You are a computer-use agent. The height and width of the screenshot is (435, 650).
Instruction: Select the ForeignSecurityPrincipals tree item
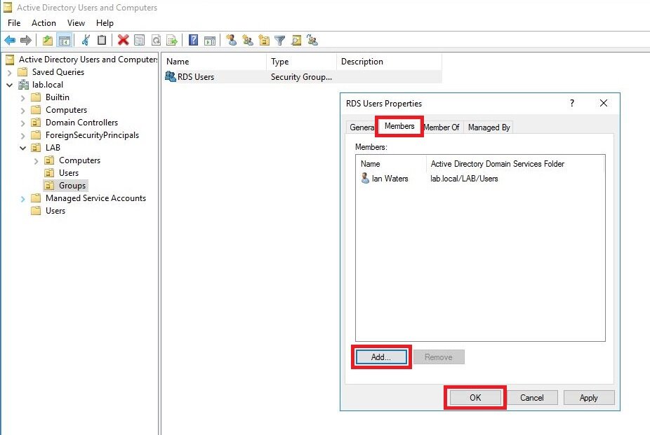pyautogui.click(x=92, y=135)
